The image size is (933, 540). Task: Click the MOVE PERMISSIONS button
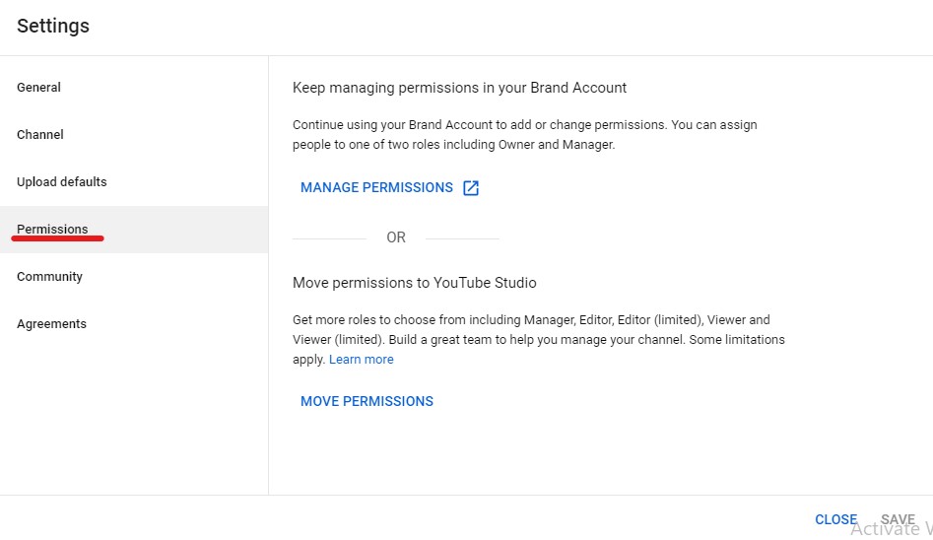[367, 401]
